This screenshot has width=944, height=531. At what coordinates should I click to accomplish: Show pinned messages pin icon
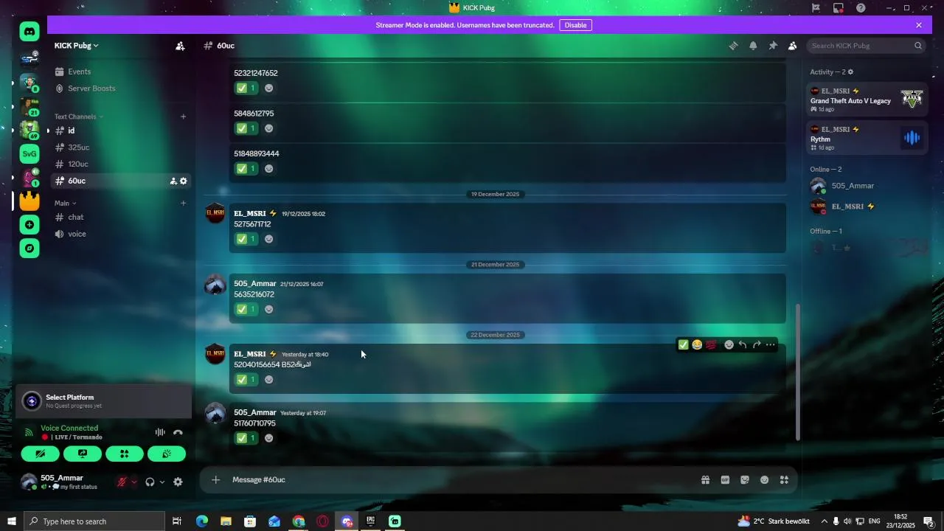pos(773,46)
